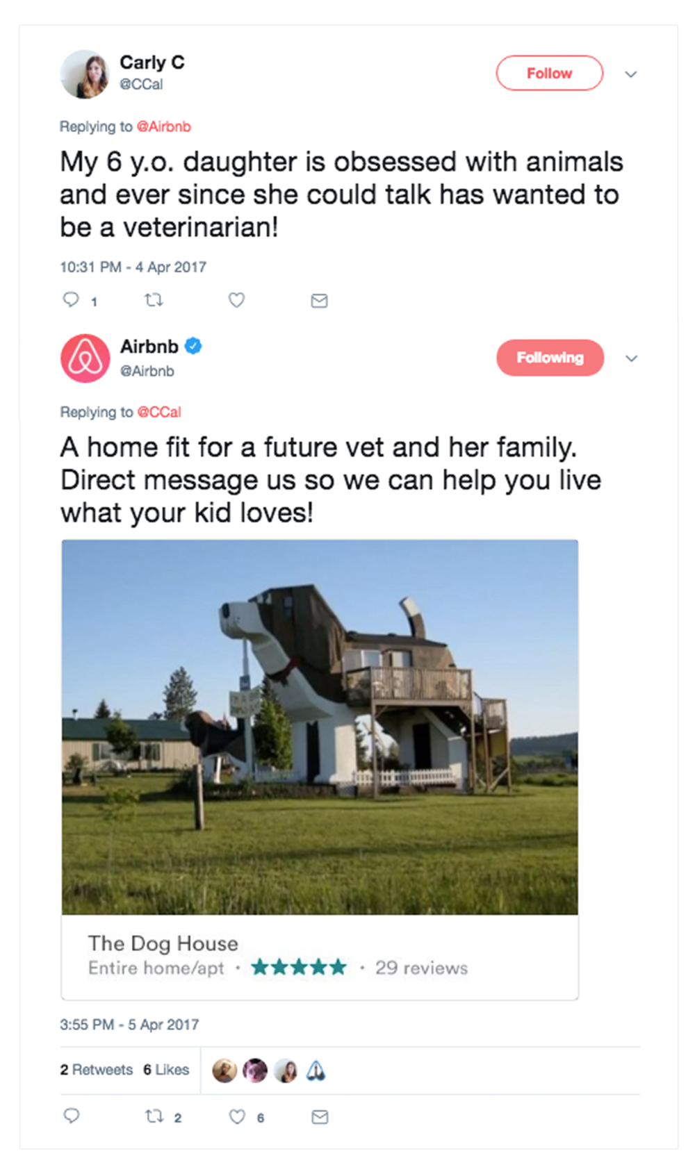Viewport: 695px width, 1167px height.
Task: Expand options chevron on Airbnb tweet
Action: (631, 358)
